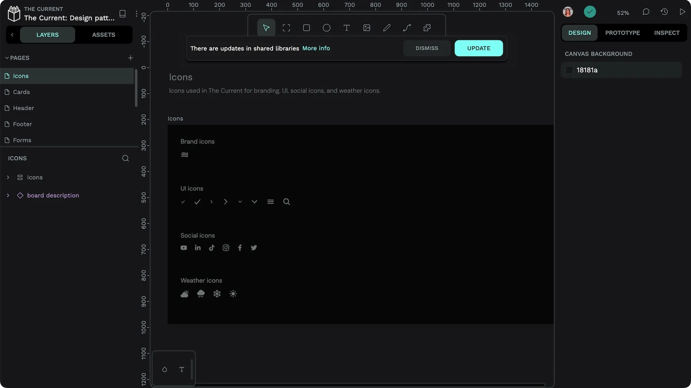Open the Cards page
The image size is (691, 388).
pyautogui.click(x=67, y=92)
